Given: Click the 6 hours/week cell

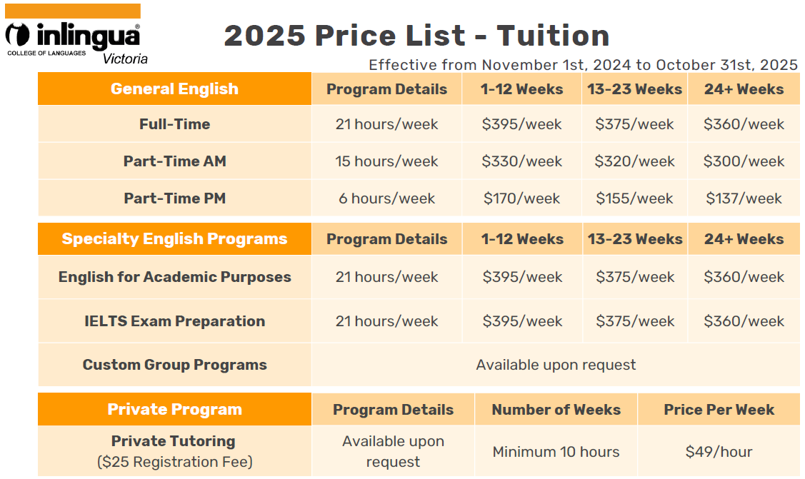Looking at the screenshot, I should pyautogui.click(x=386, y=198).
